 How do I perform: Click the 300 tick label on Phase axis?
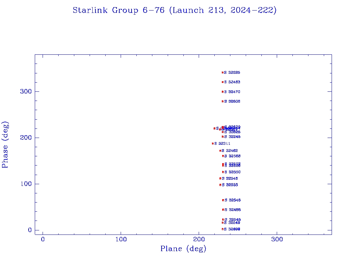click(26, 91)
